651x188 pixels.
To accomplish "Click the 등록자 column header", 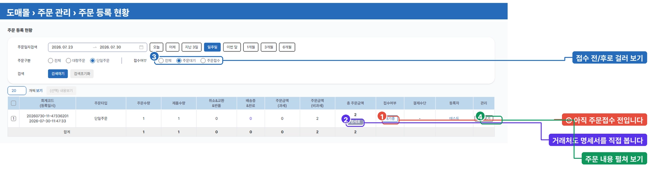I will click(454, 103).
